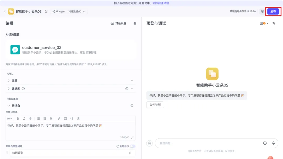Open the 单 Agent mode dropdown
The image size is (283, 159).
click(69, 11)
